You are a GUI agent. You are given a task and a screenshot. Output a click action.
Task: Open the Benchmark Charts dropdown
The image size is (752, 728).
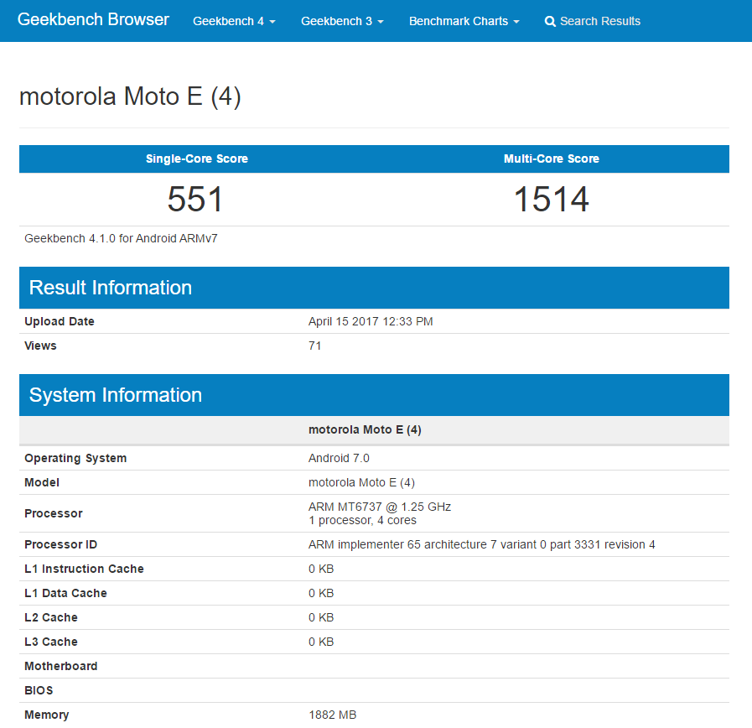(464, 21)
